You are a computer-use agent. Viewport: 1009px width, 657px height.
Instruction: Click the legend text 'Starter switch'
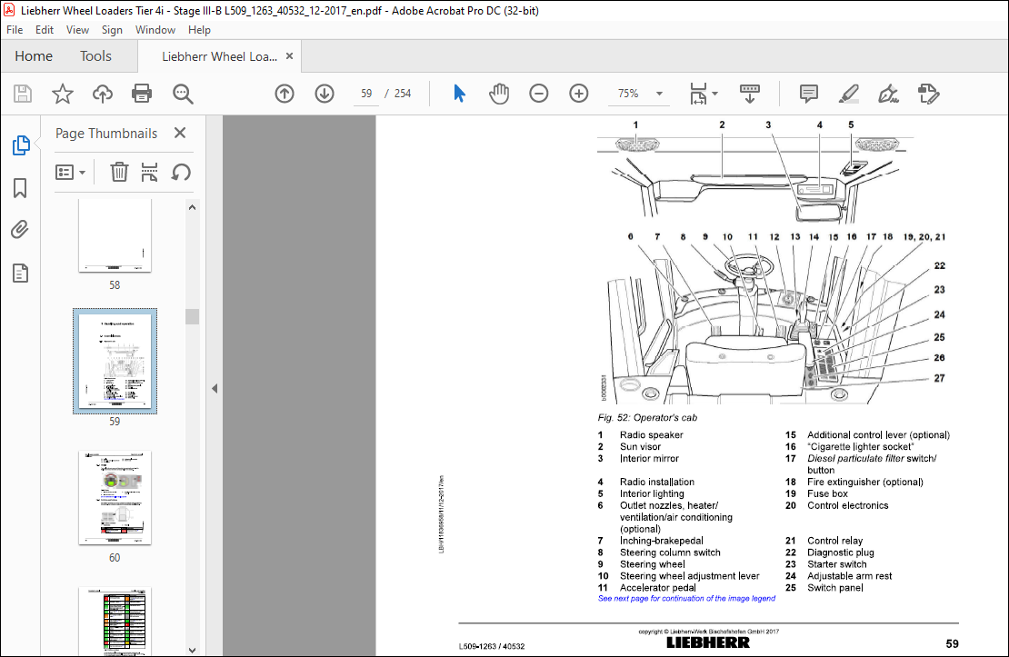pos(836,564)
